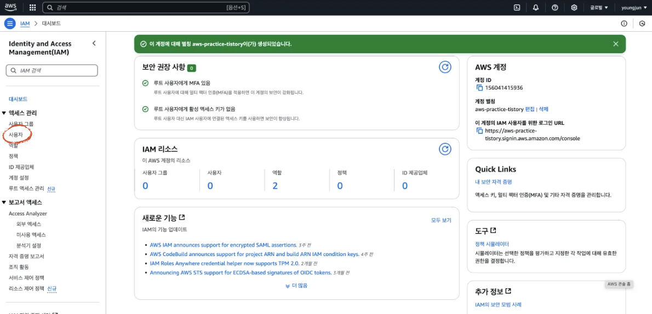The image size is (652, 314).
Task: Open 계정 설정 in the sidebar
Action: point(19,178)
